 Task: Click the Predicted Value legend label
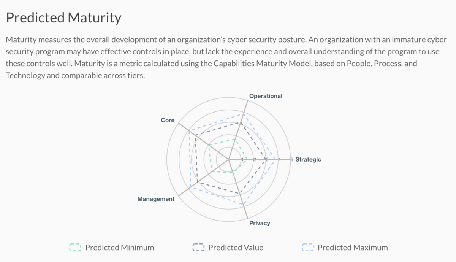point(236,248)
